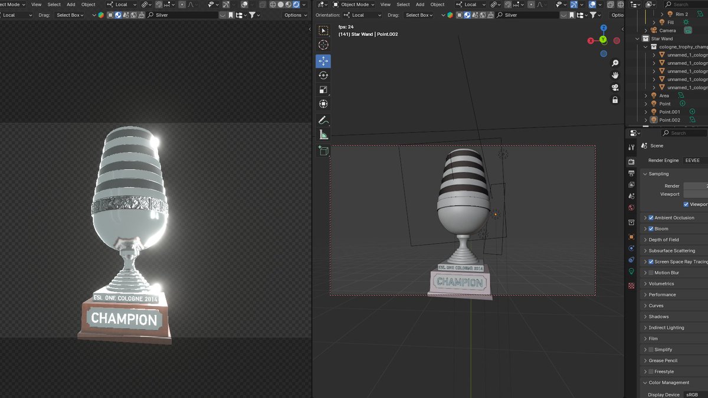
Task: Collapse the Star Wand collection
Action: pyautogui.click(x=636, y=38)
